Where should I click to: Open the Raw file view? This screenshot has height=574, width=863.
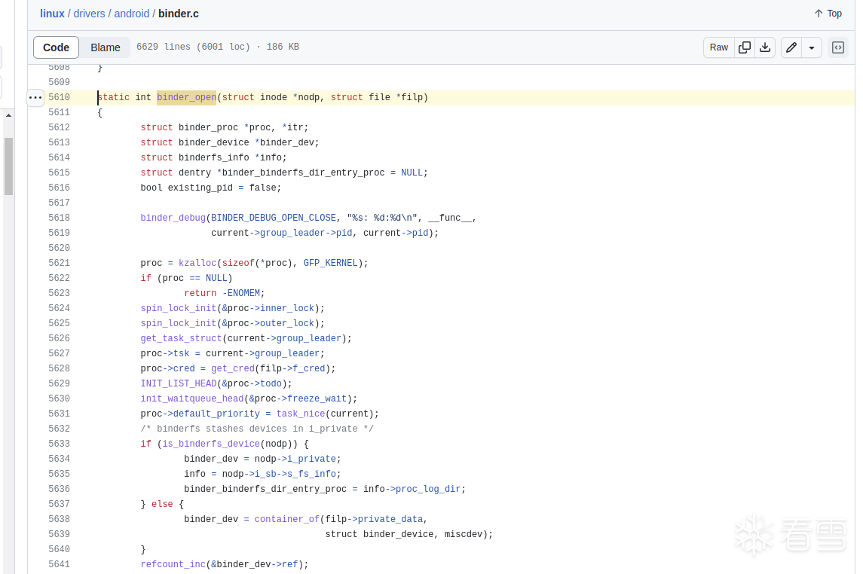tap(719, 47)
